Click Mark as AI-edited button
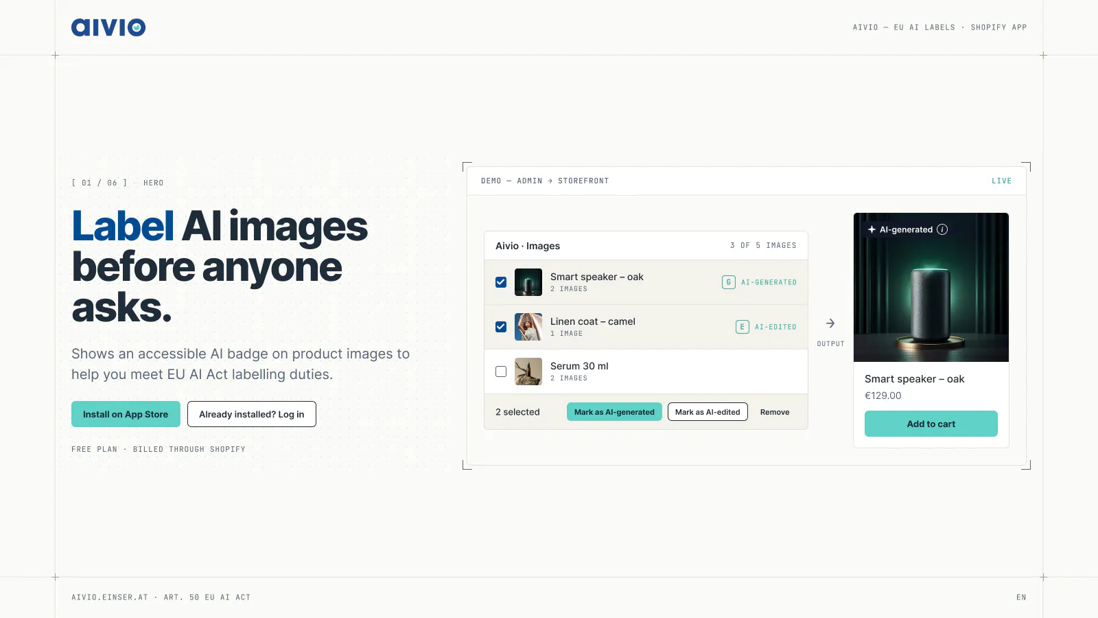The width and height of the screenshot is (1098, 618). coord(708,412)
